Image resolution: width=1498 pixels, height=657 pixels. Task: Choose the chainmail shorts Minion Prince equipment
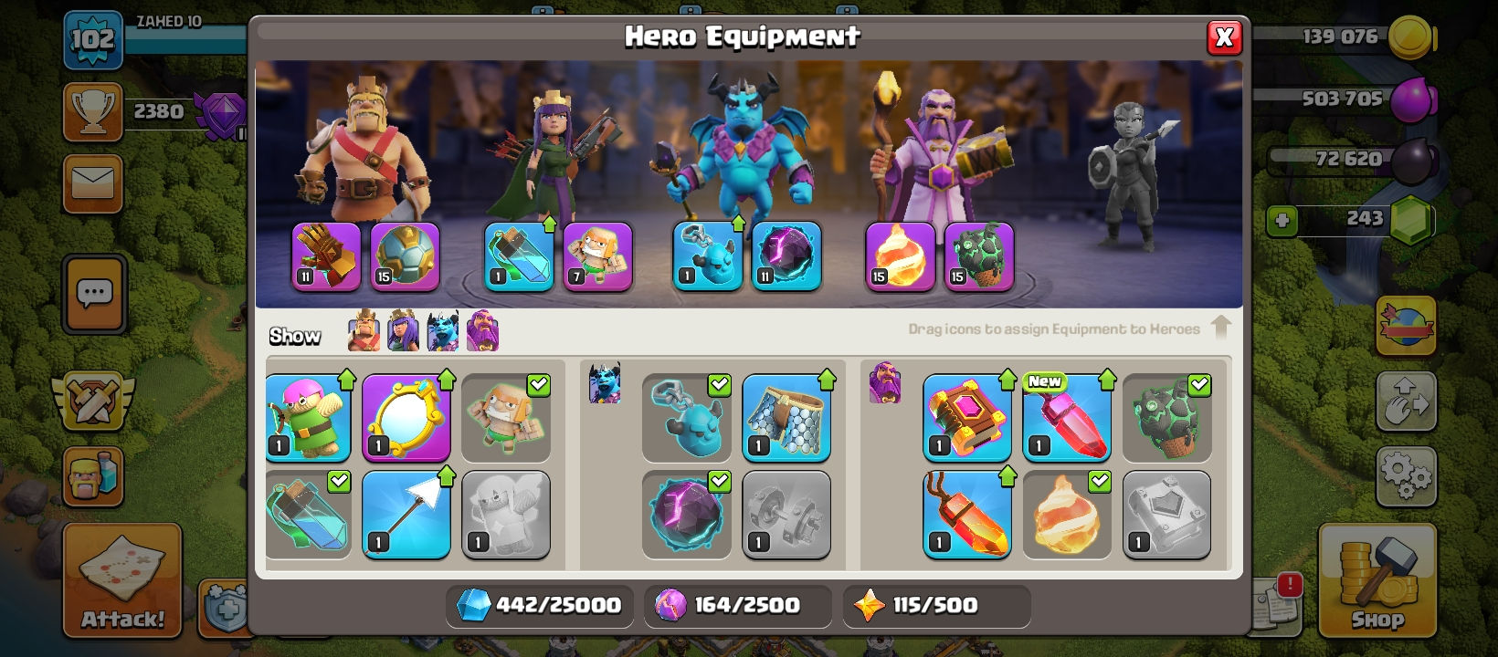coord(786,418)
